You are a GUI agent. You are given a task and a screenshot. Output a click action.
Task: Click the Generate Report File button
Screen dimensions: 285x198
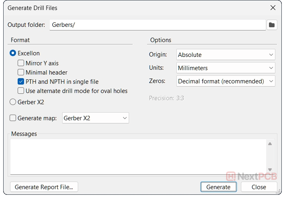(x=44, y=187)
